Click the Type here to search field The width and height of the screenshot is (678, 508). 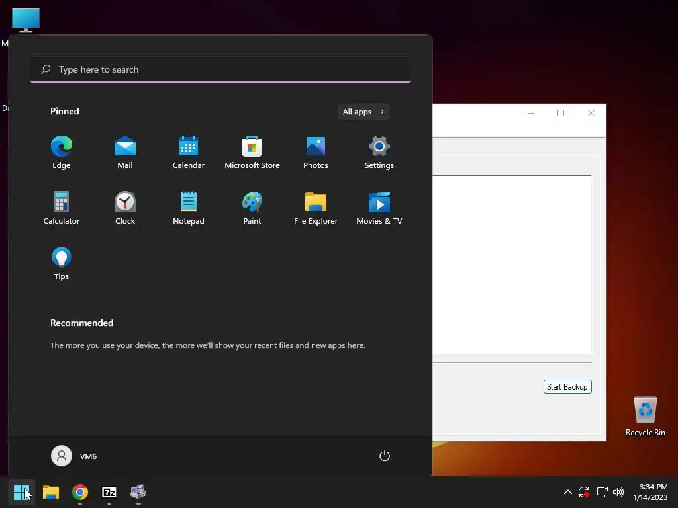(x=220, y=69)
